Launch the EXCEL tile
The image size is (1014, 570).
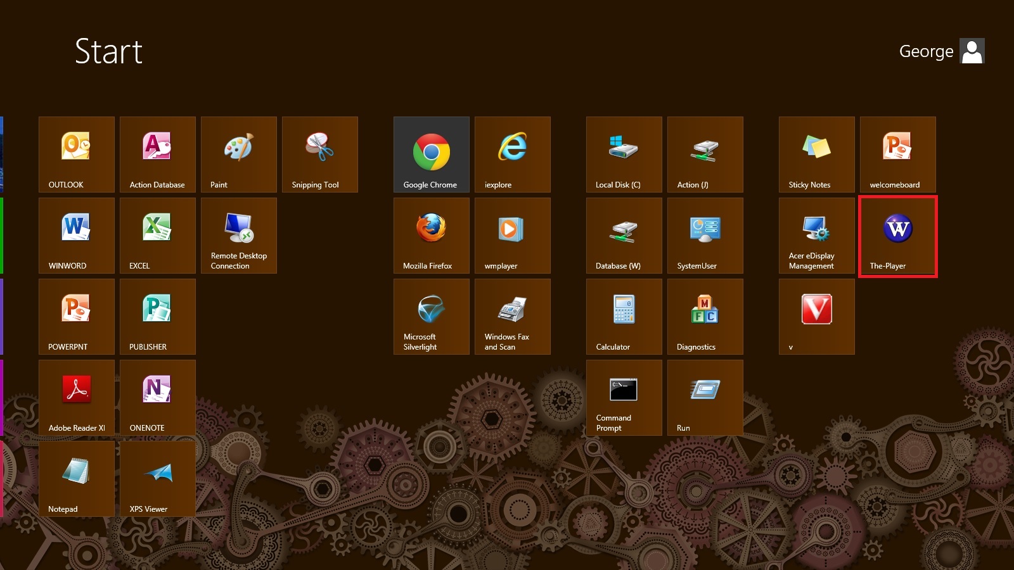[x=158, y=236]
